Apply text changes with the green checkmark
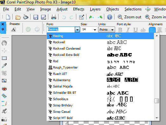Viewport: 166px width, 125px height. 28,29
